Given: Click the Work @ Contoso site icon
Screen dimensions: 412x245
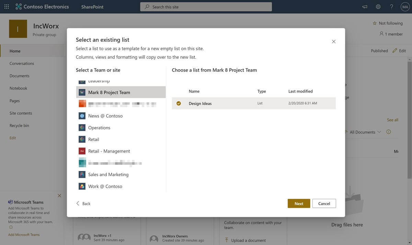Looking at the screenshot, I should point(82,186).
